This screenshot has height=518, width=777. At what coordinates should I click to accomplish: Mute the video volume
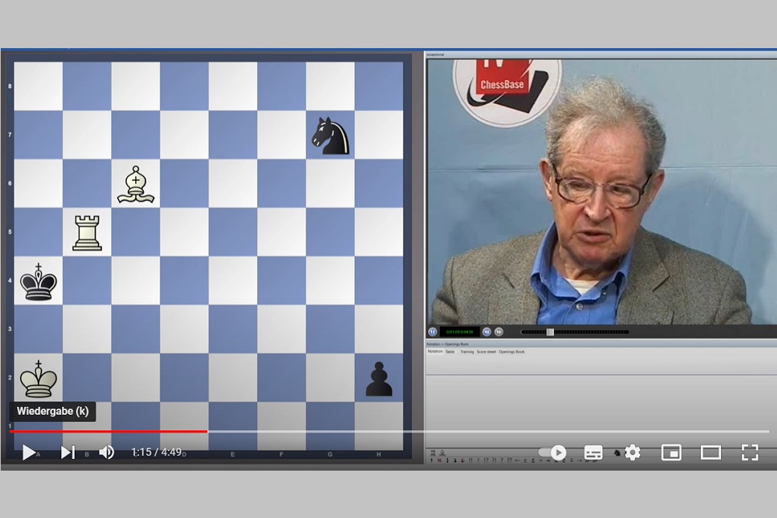point(106,452)
